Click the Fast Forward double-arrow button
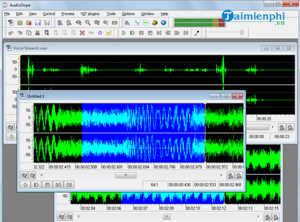The width and height of the screenshot is (300, 222). (x=177, y=33)
